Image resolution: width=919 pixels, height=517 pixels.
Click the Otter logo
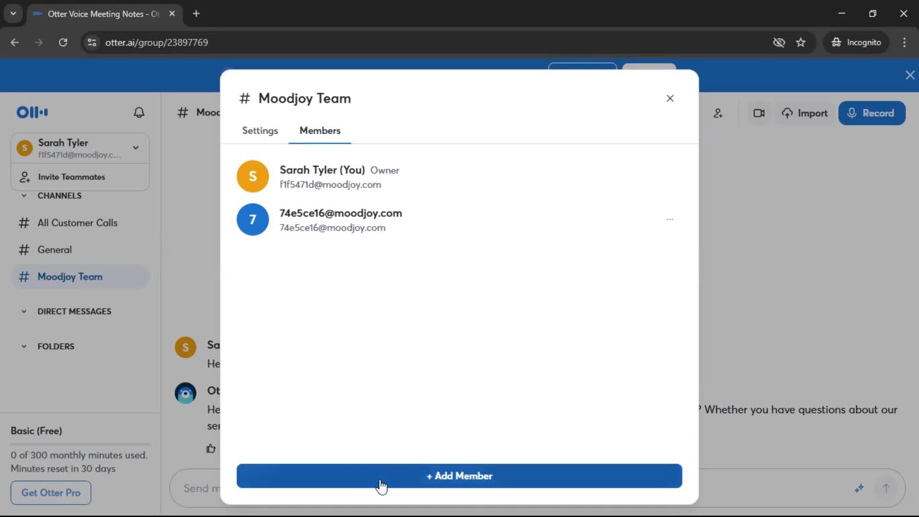point(32,112)
